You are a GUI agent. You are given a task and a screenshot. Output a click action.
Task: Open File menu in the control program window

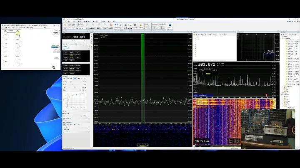(2, 27)
